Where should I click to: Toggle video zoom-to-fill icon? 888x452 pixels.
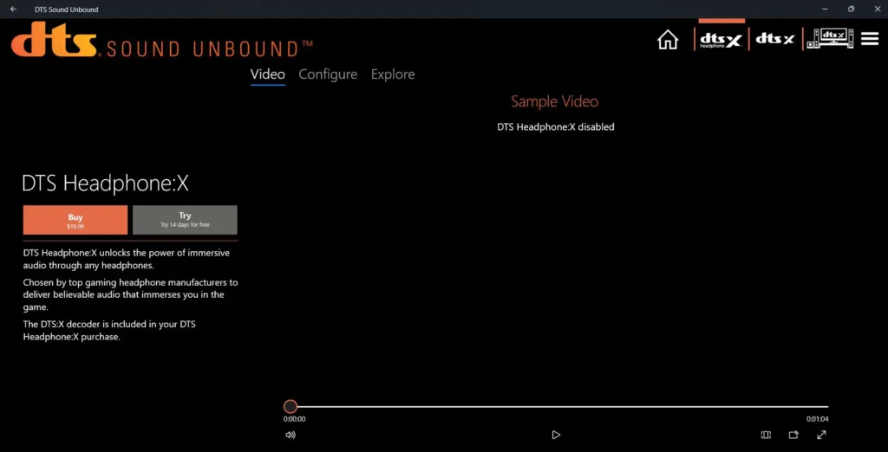pos(766,435)
